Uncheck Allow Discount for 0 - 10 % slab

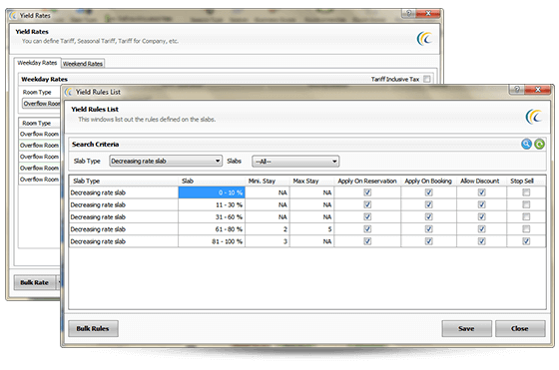point(481,192)
